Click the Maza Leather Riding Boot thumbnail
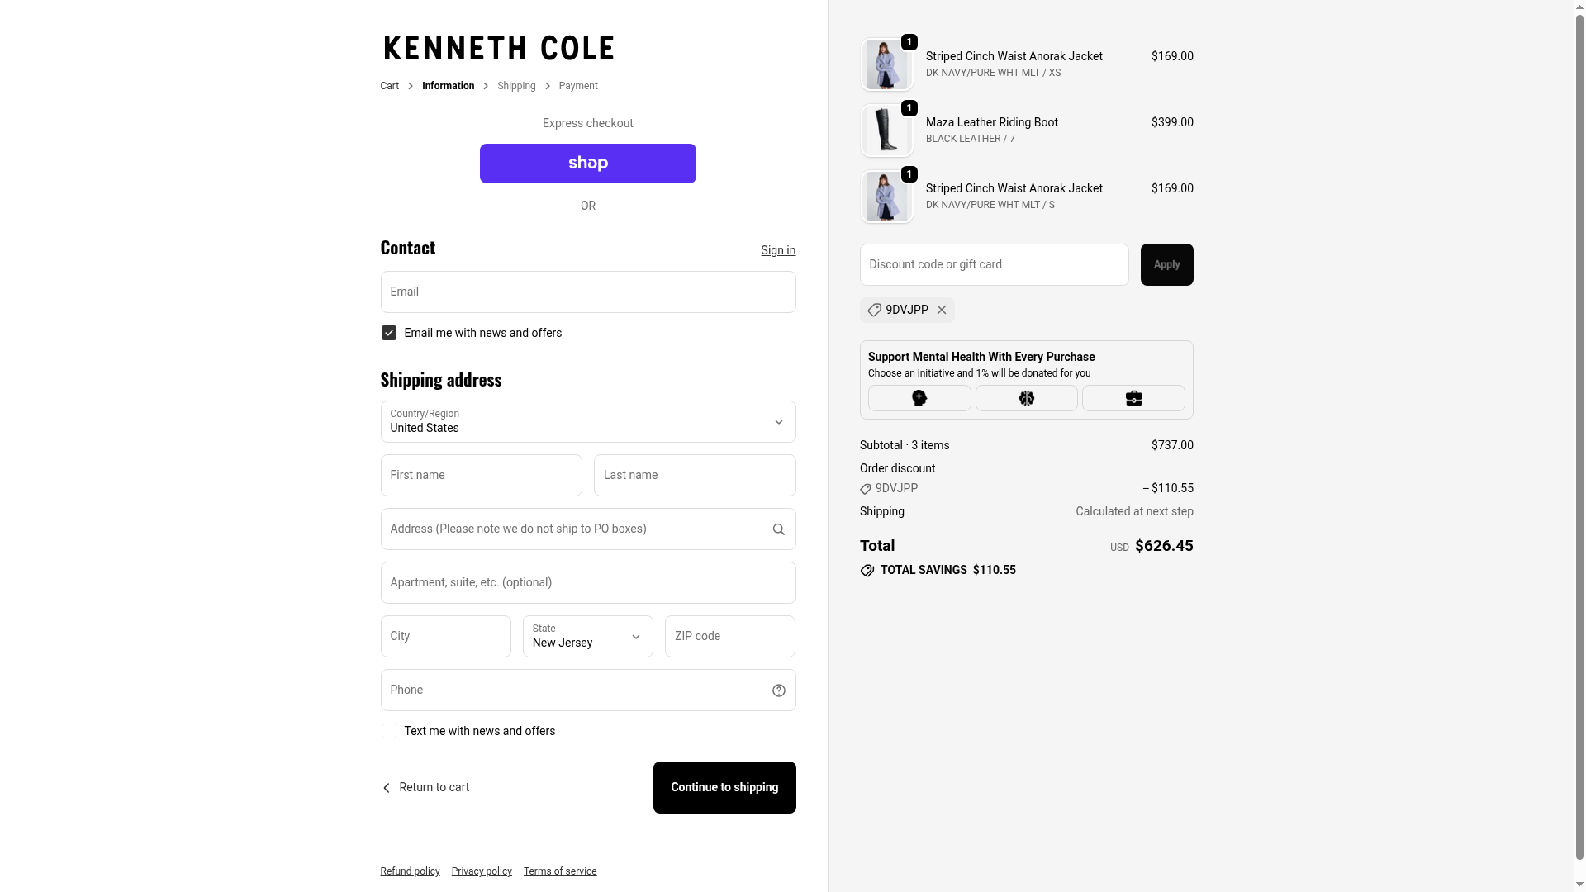Screen dimensions: 1586x892 (x=886, y=130)
